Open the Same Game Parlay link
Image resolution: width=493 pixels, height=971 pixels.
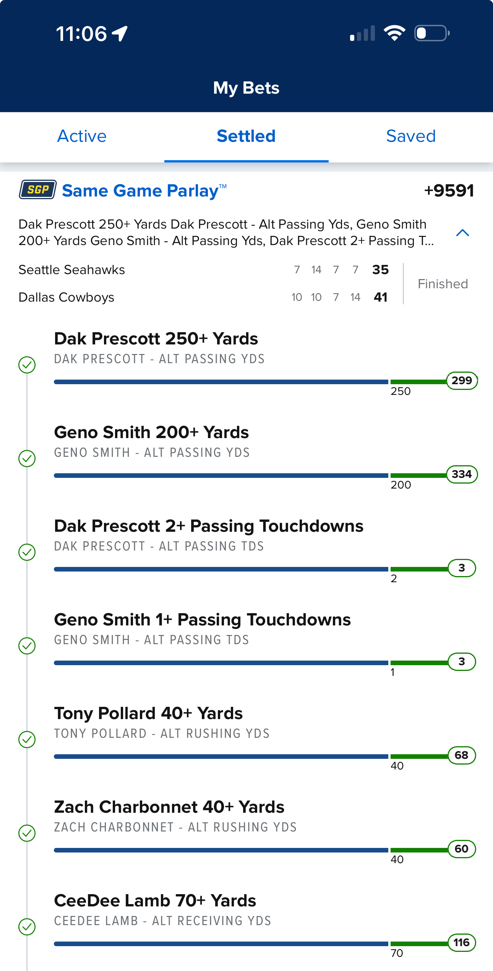point(144,190)
